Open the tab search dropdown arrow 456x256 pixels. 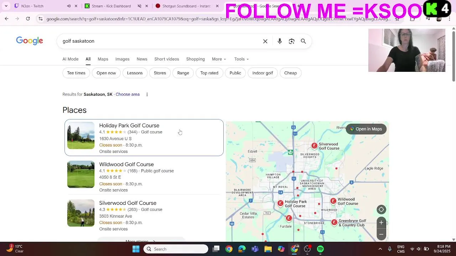(x=6, y=6)
